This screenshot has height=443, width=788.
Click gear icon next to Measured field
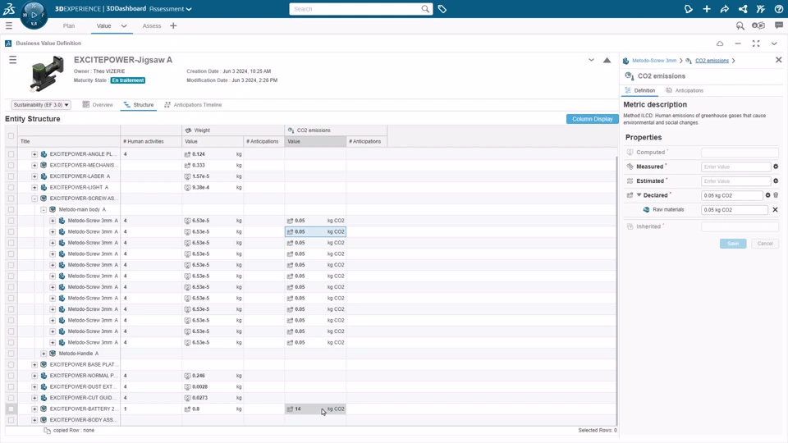coord(776,167)
